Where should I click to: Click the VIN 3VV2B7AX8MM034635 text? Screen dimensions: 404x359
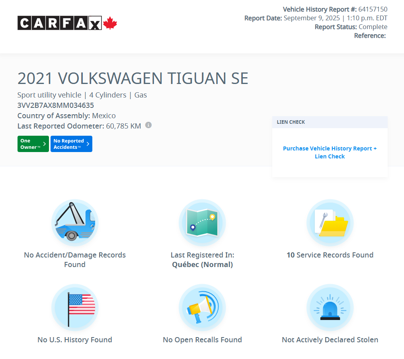[x=56, y=105]
